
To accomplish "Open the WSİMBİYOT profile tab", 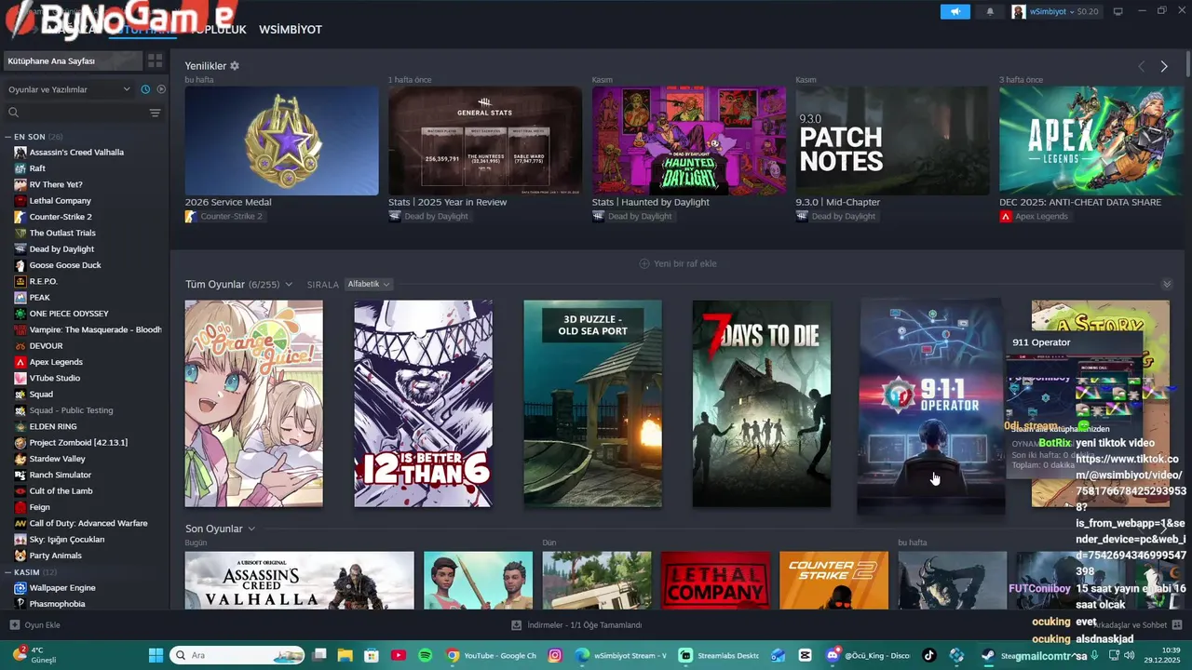I will pos(291,30).
